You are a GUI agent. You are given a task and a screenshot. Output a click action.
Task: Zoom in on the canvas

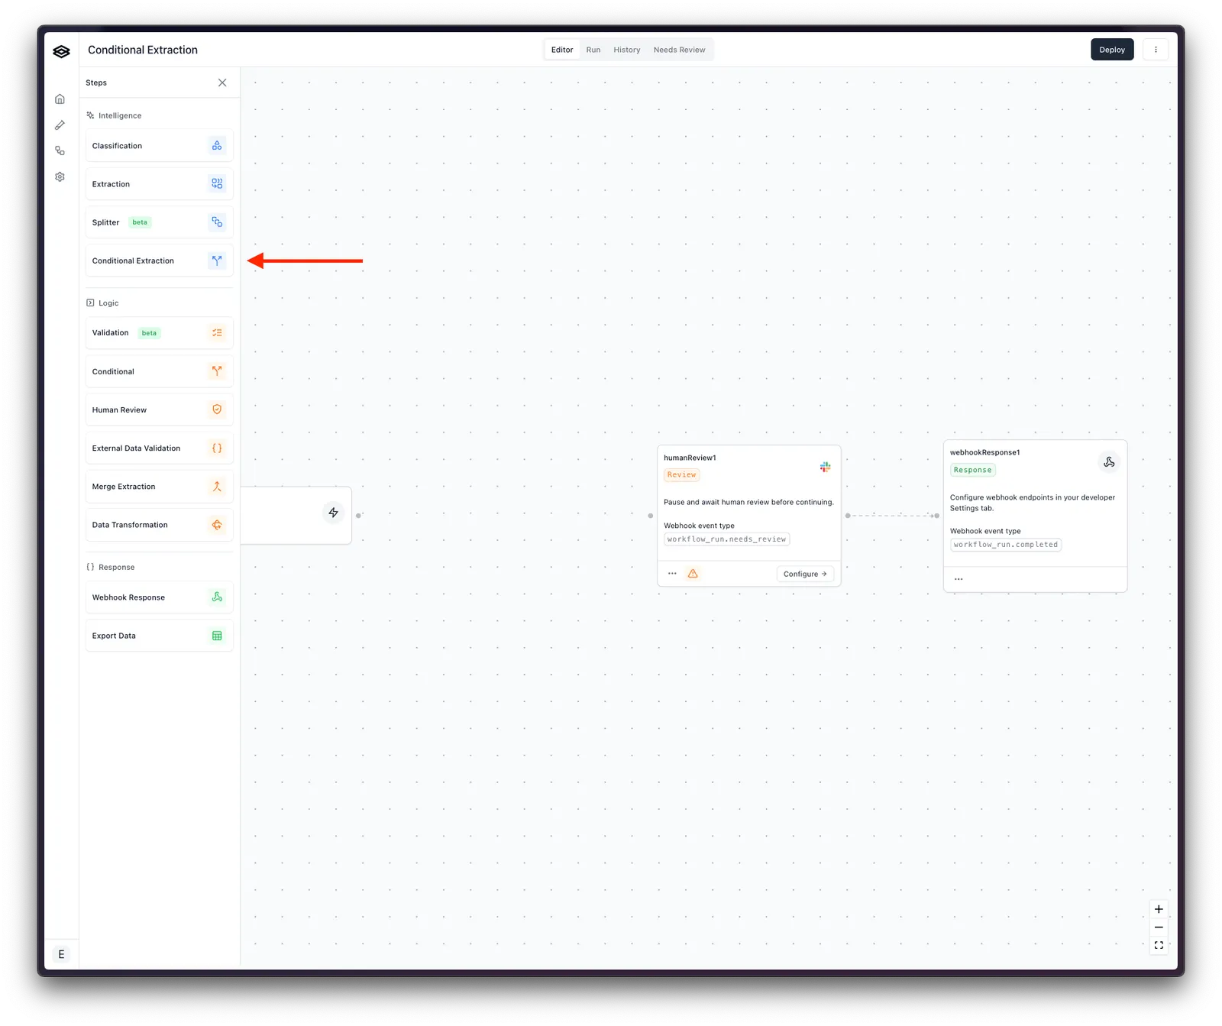click(x=1159, y=909)
